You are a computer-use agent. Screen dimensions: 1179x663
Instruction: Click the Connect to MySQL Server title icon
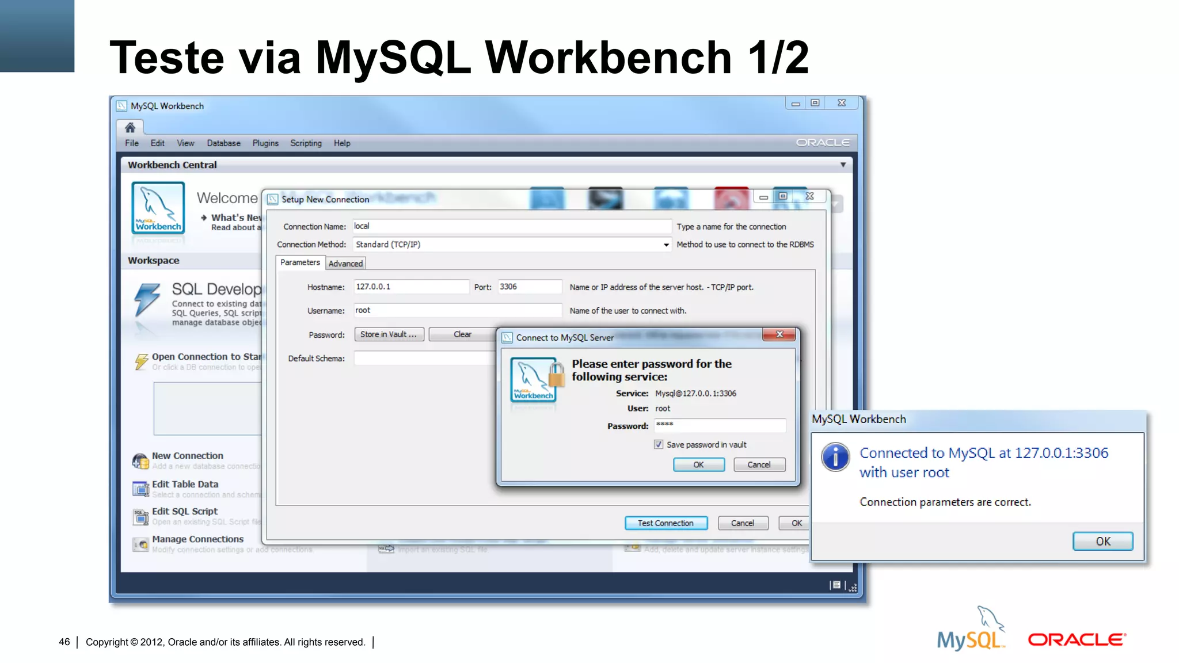[x=507, y=337]
